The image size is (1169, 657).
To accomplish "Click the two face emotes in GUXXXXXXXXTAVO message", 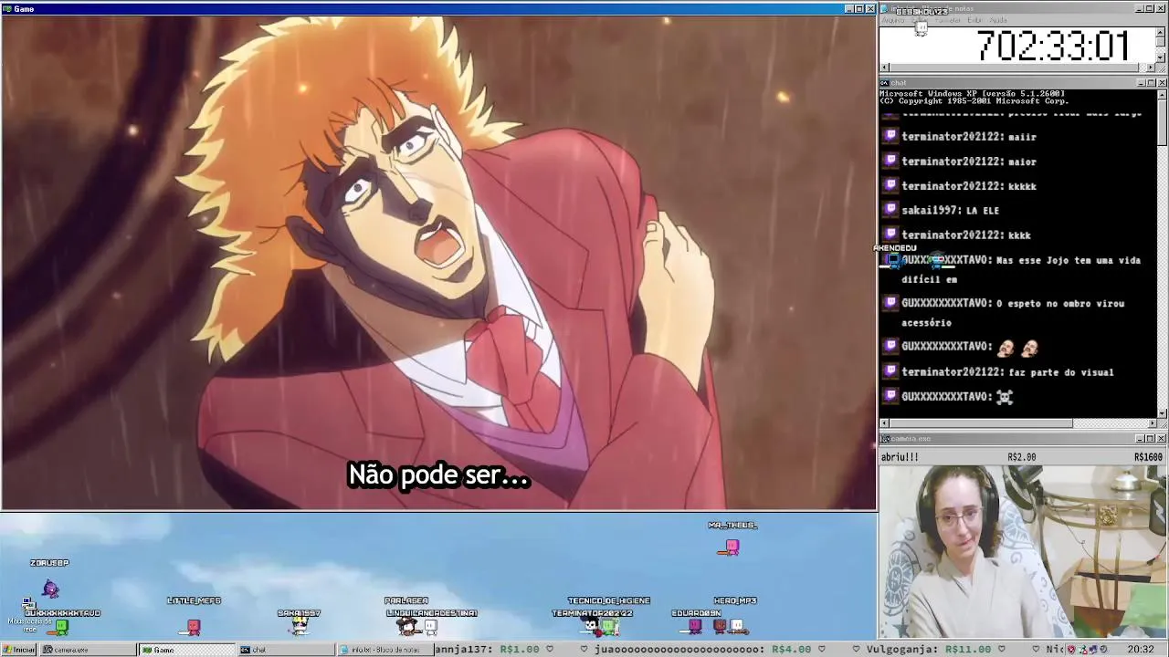I will point(1017,348).
